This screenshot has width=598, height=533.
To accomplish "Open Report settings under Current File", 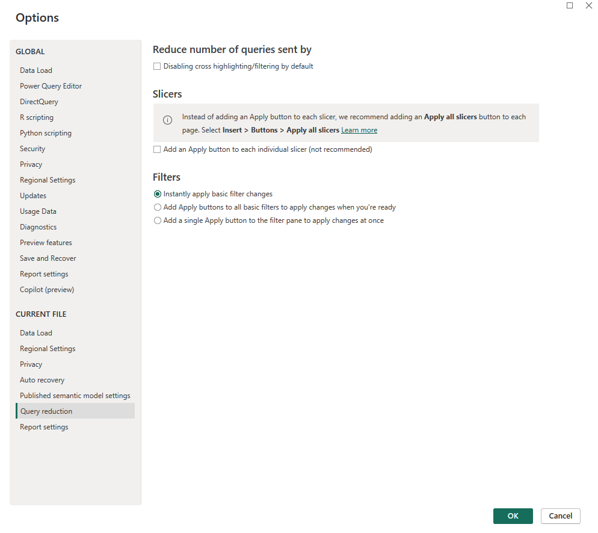I will (44, 426).
